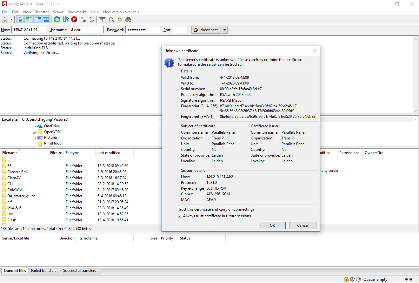The image size is (419, 283).
Task: Click Cancel in Unknown certificate dialog
Action: [303, 226]
